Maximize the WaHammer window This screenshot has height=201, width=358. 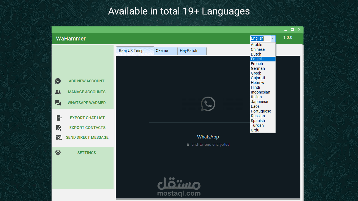(292, 30)
